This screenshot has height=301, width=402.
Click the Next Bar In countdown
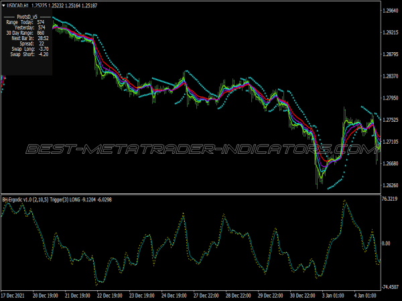point(42,37)
